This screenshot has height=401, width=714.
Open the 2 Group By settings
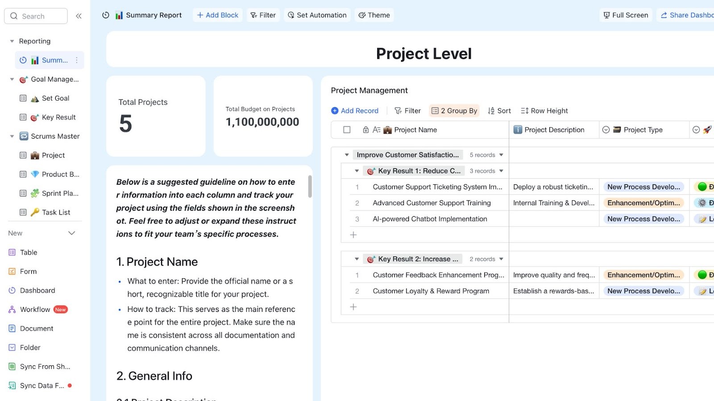pyautogui.click(x=454, y=110)
